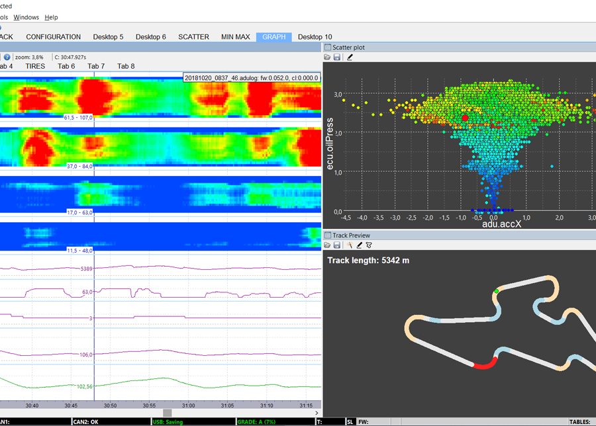596x426 pixels.
Task: Open file in Track Preview panel
Action: pyautogui.click(x=328, y=245)
